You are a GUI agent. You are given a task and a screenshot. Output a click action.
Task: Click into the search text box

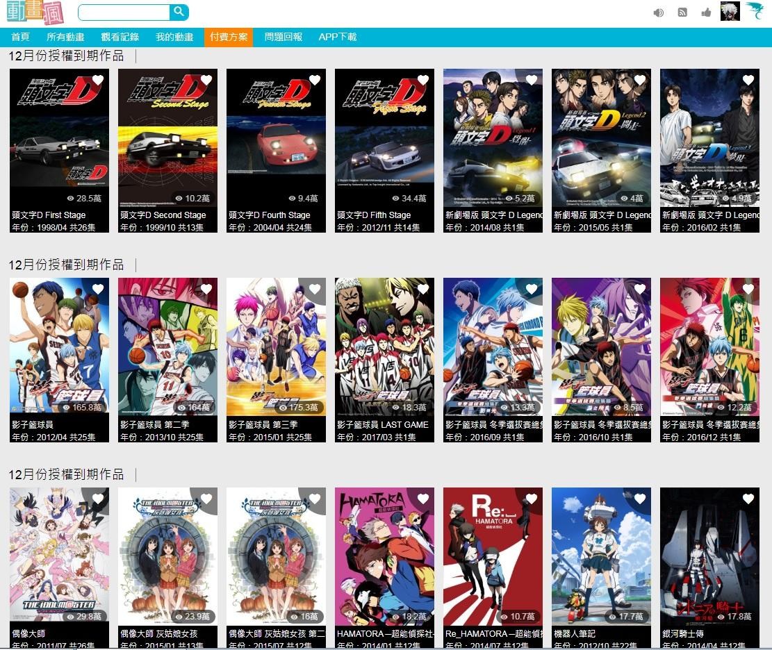pos(124,12)
